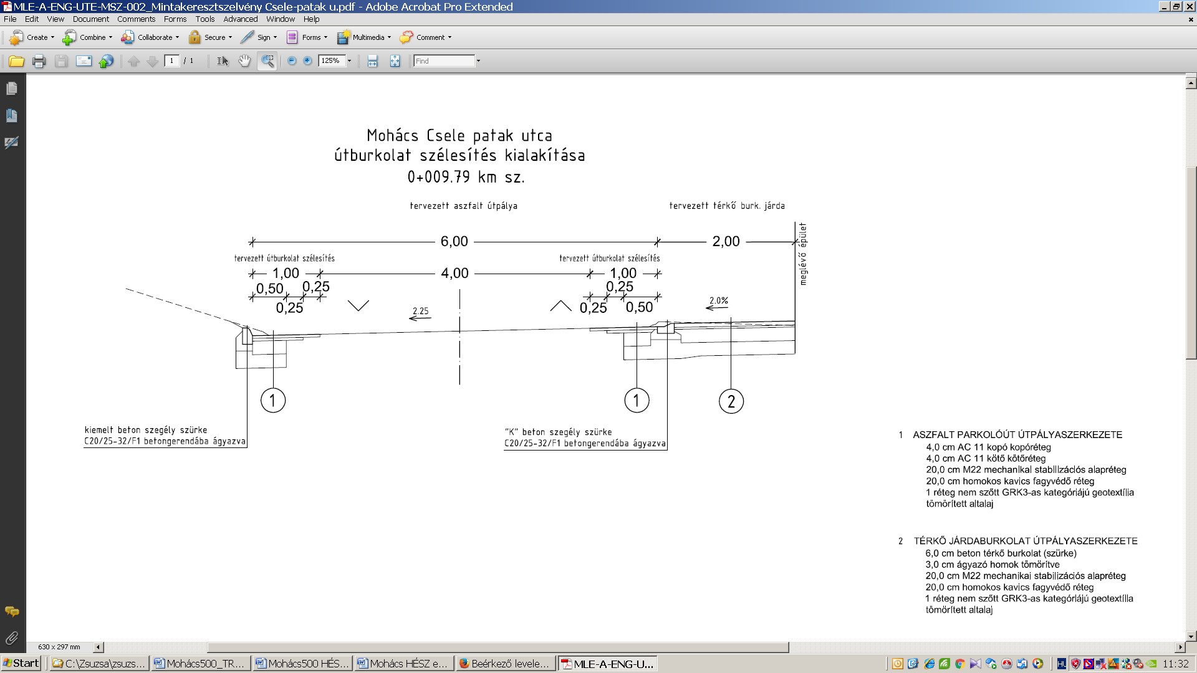Viewport: 1197px width, 673px height.
Task: Click scrolling mode fit width icon
Action: pyautogui.click(x=373, y=61)
